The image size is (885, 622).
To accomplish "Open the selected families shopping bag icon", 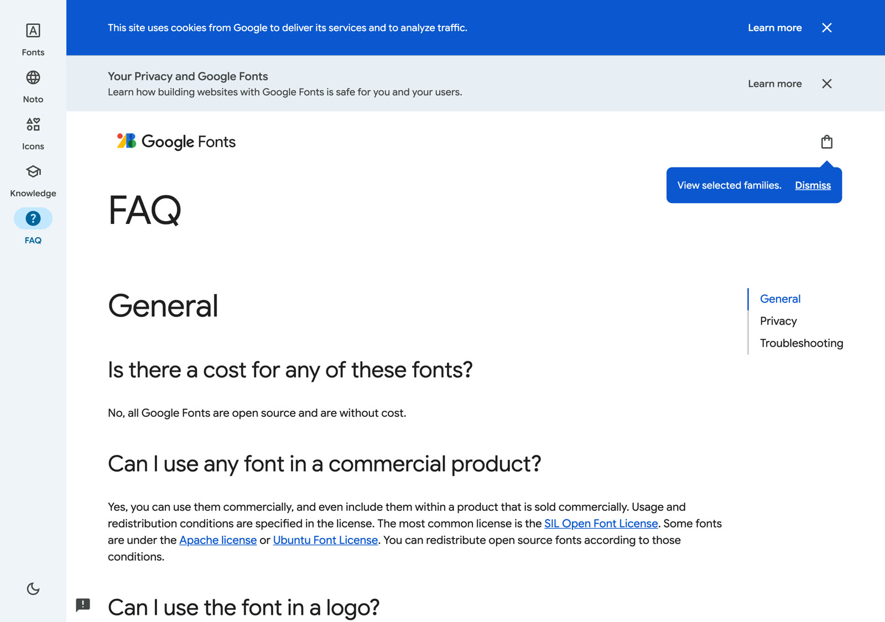I will (827, 142).
